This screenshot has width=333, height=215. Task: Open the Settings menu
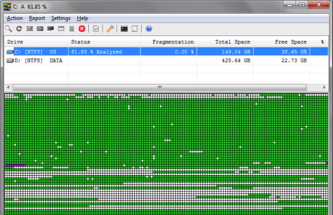point(60,18)
